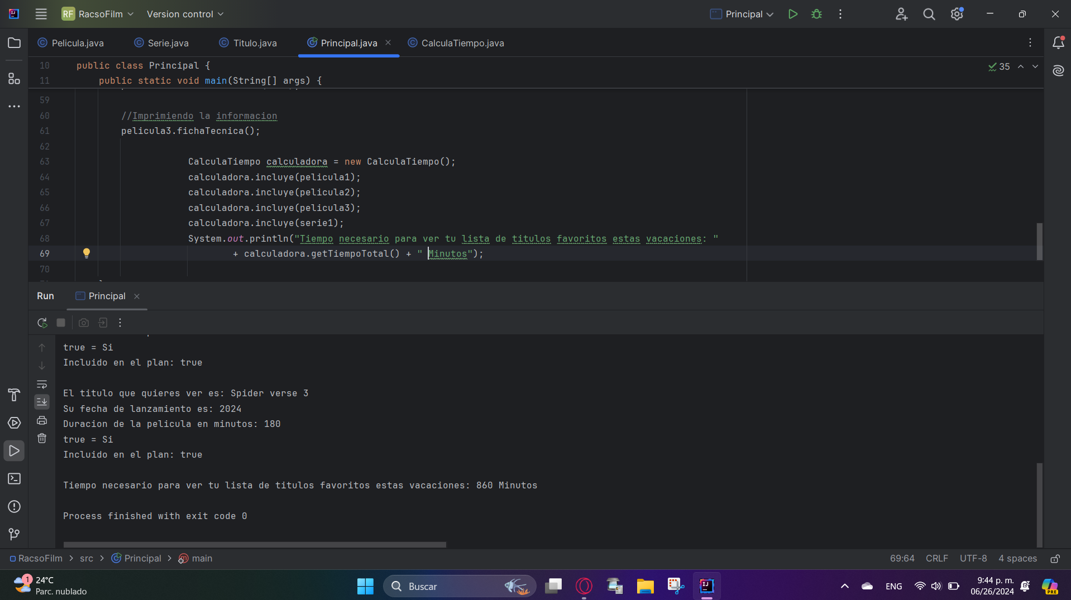The height and width of the screenshot is (600, 1071).
Task: Click the console horizontal scrollbar
Action: (x=255, y=544)
